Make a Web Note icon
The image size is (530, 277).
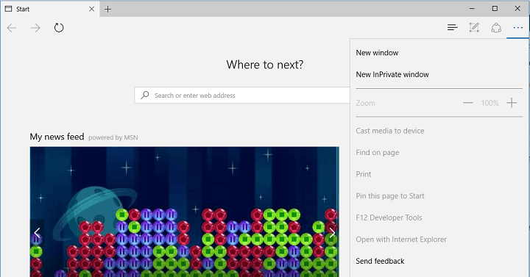(x=474, y=28)
